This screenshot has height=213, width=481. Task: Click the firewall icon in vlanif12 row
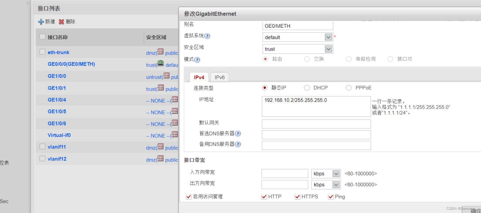point(160,158)
